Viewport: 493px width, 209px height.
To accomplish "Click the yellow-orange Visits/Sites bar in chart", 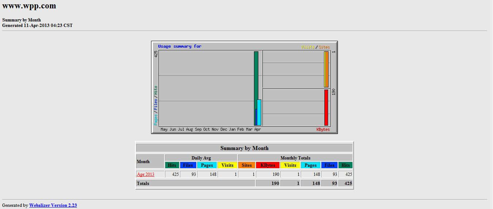I will (326, 69).
